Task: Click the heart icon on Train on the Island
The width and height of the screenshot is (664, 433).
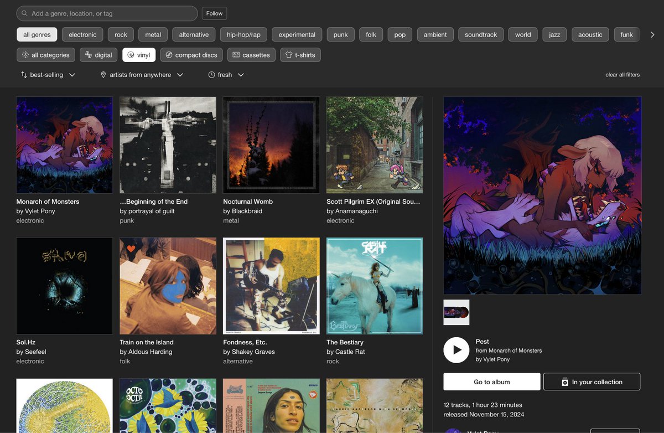Action: [x=131, y=249]
